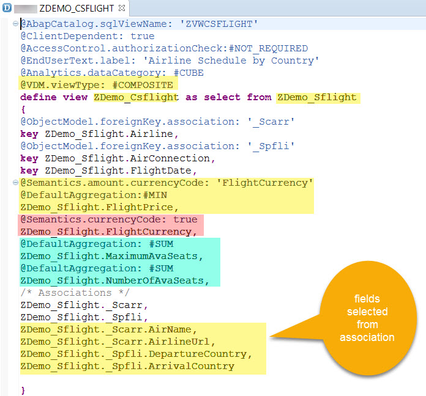This screenshot has width=426, height=396.
Task: Click the orange 'fields selected from association' callout
Action: point(367,317)
